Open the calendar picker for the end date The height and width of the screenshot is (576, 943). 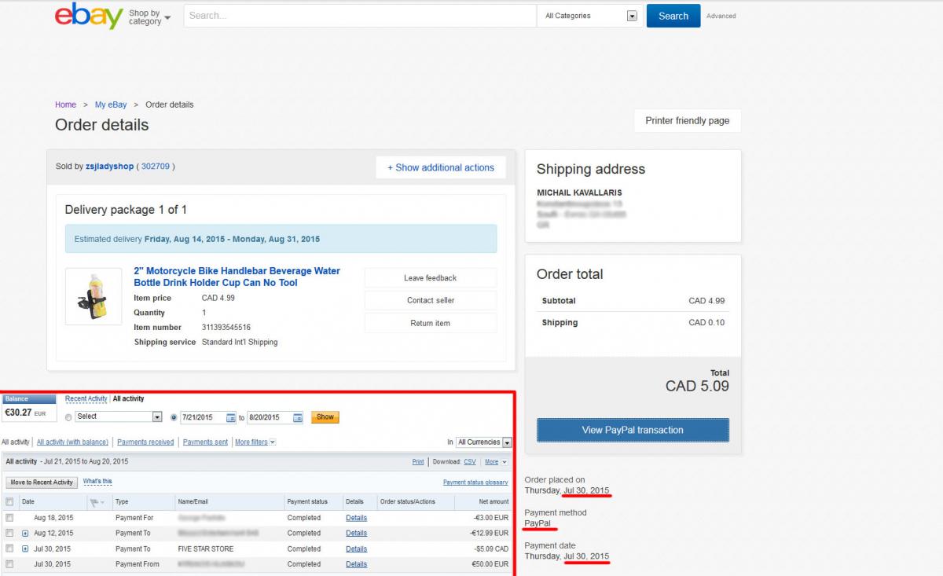[298, 417]
